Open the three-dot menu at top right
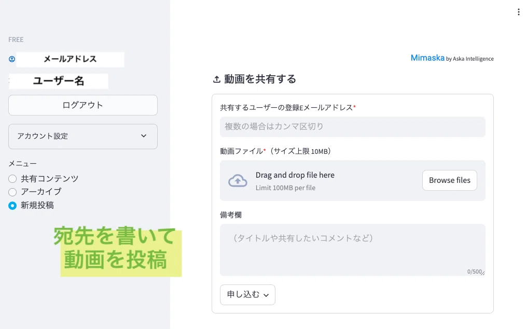Viewport: 526px width, 329px height. (x=518, y=12)
